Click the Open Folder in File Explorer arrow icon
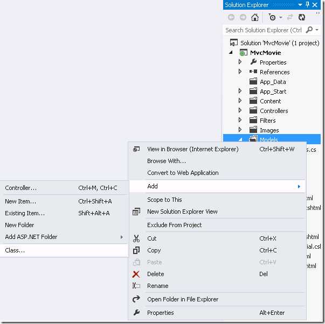325x324 pixels. coord(136,299)
